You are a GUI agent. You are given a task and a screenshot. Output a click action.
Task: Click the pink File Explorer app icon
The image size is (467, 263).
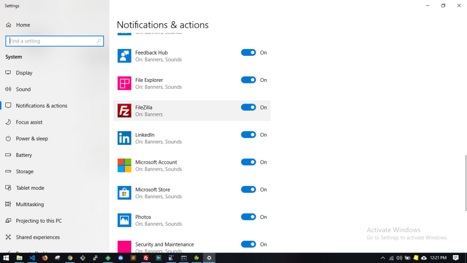click(x=124, y=83)
